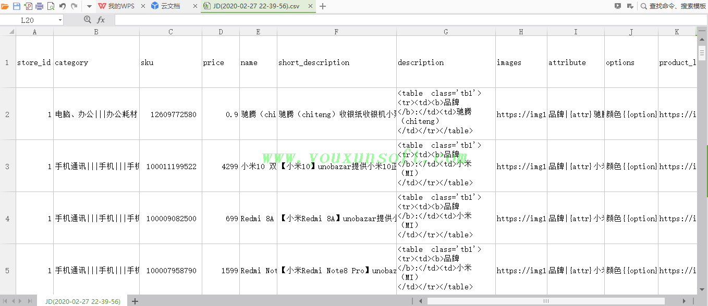
Task: Click the Print Preview icon
Action: pyautogui.click(x=51, y=6)
